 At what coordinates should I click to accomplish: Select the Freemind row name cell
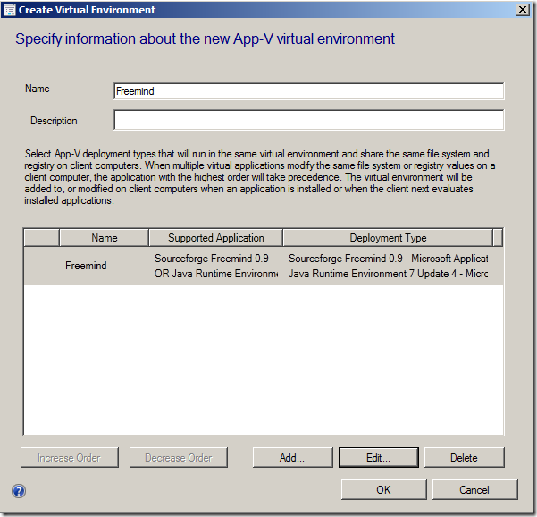click(86, 266)
